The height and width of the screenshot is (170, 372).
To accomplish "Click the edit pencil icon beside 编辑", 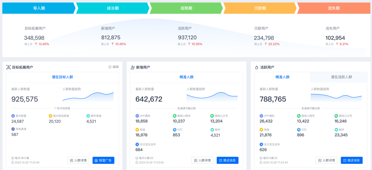I will pyautogui.click(x=110, y=67).
